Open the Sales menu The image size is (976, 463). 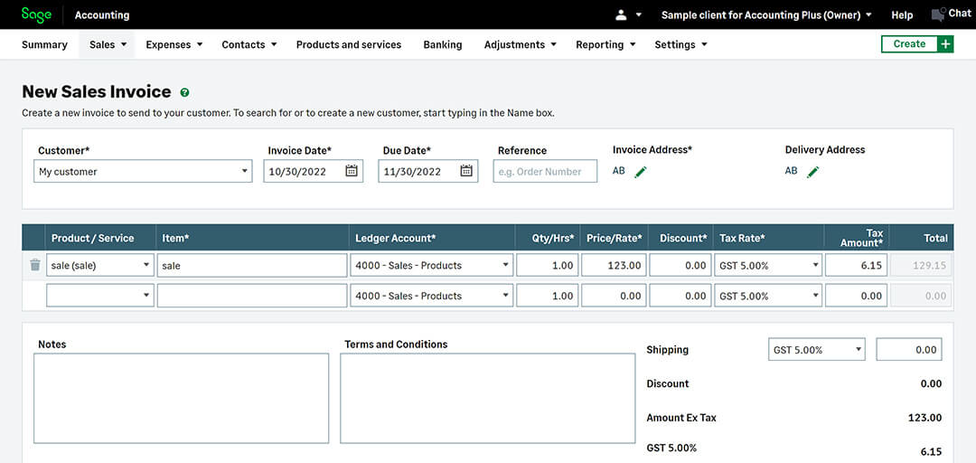(x=107, y=45)
